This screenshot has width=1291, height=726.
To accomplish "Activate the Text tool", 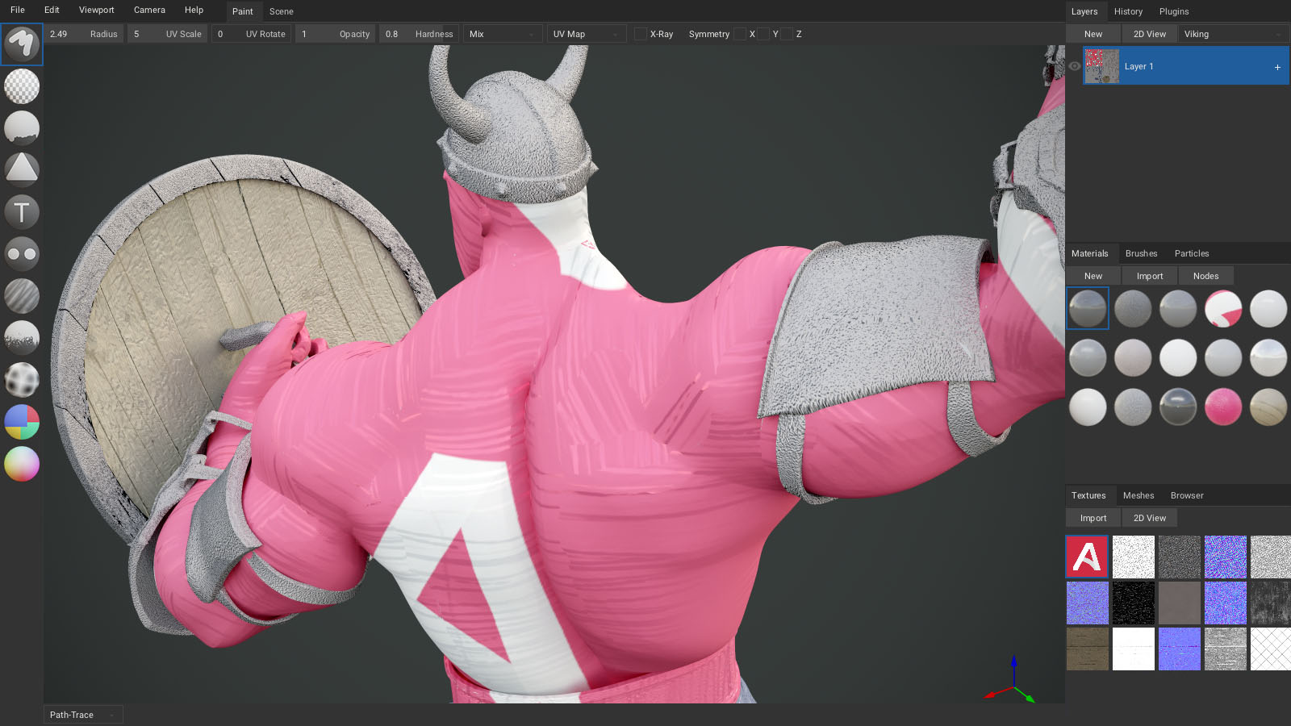I will 22,212.
